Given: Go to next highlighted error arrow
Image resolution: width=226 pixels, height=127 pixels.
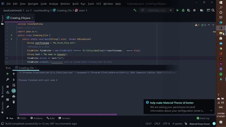Looking at the screenshot, I should [213, 25].
